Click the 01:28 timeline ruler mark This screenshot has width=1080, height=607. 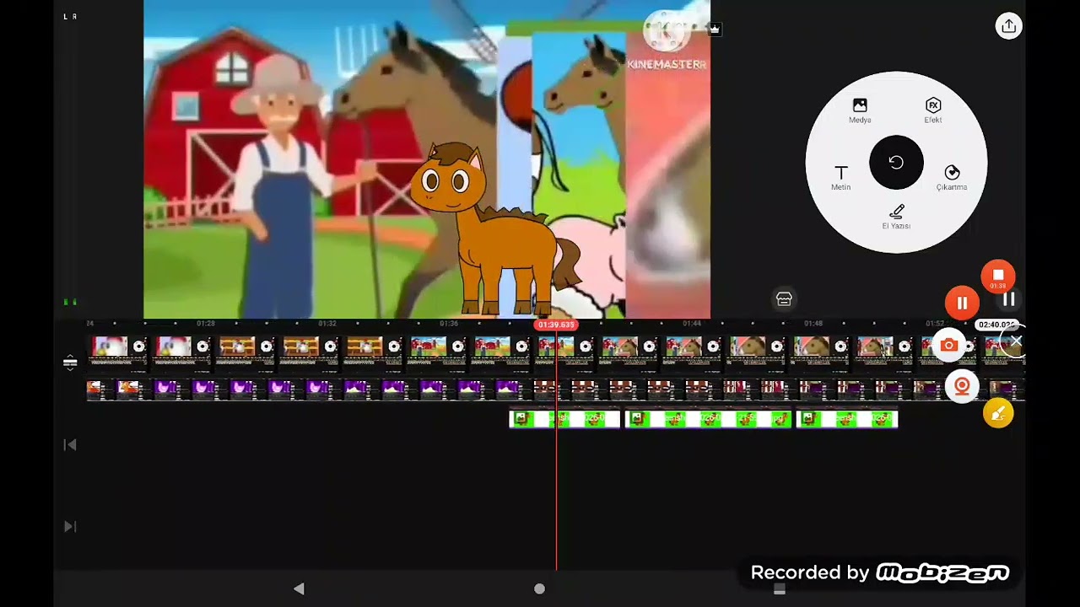tap(205, 324)
